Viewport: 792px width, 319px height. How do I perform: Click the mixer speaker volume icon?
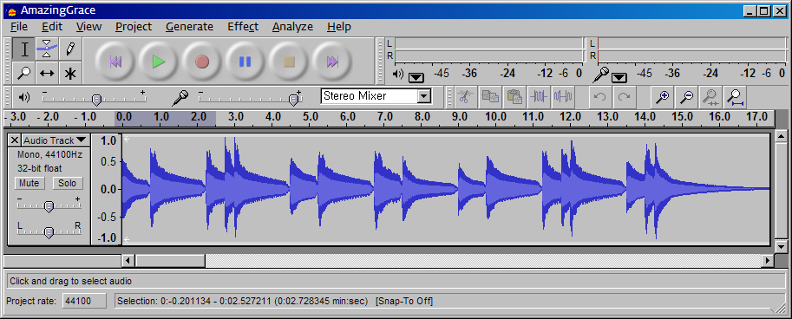pos(23,97)
